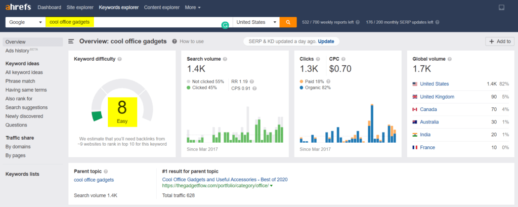Screen dimensions: 518x207
Task: Open Keywords lists in sidebar
Action: [22, 174]
